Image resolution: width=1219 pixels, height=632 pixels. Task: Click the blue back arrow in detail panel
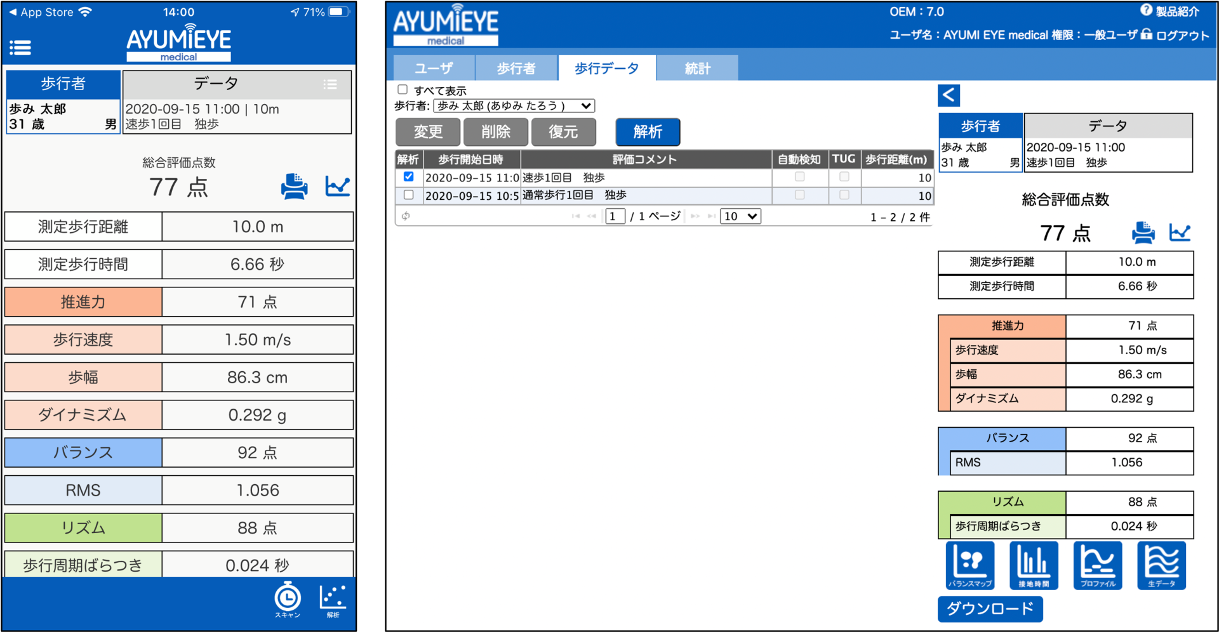coord(949,95)
